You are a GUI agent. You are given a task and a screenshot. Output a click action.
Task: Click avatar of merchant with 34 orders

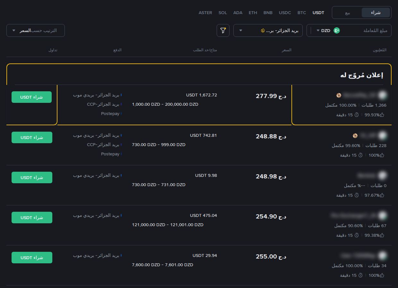(382, 256)
